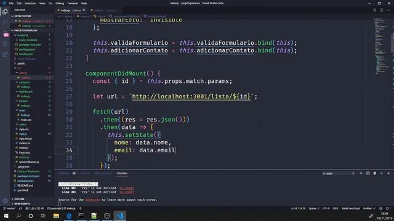This screenshot has width=394, height=221.
Task: Click the CRLF line ending status item
Action: (x=336, y=209)
